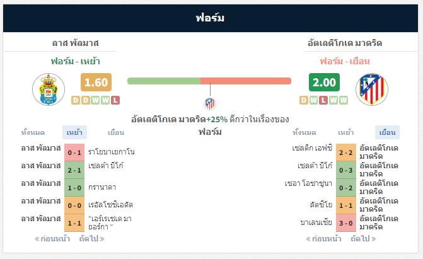Click last W badge beside Atletico crest
The width and height of the screenshot is (423, 259).
(x=344, y=100)
